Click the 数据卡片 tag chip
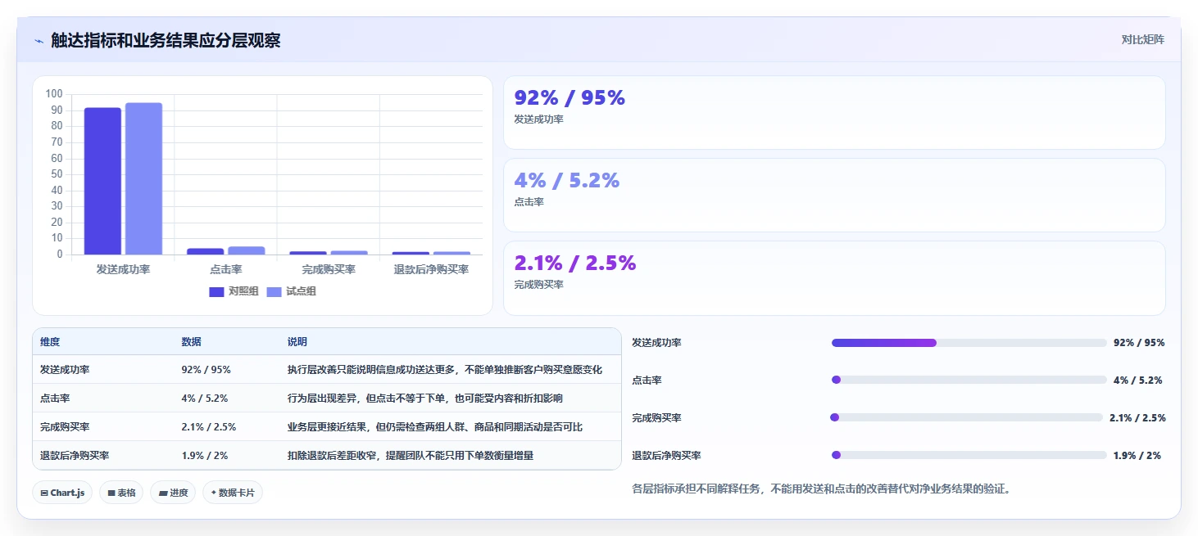This screenshot has width=1198, height=536. [233, 493]
